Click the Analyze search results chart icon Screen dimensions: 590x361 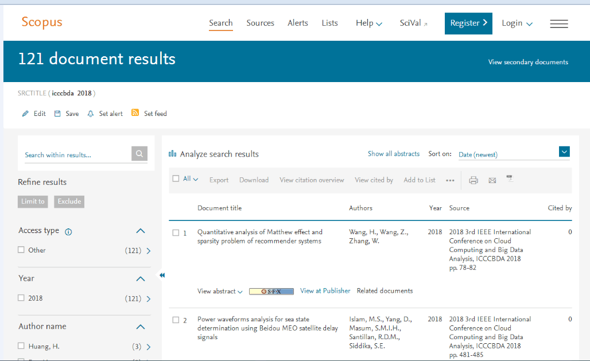172,154
